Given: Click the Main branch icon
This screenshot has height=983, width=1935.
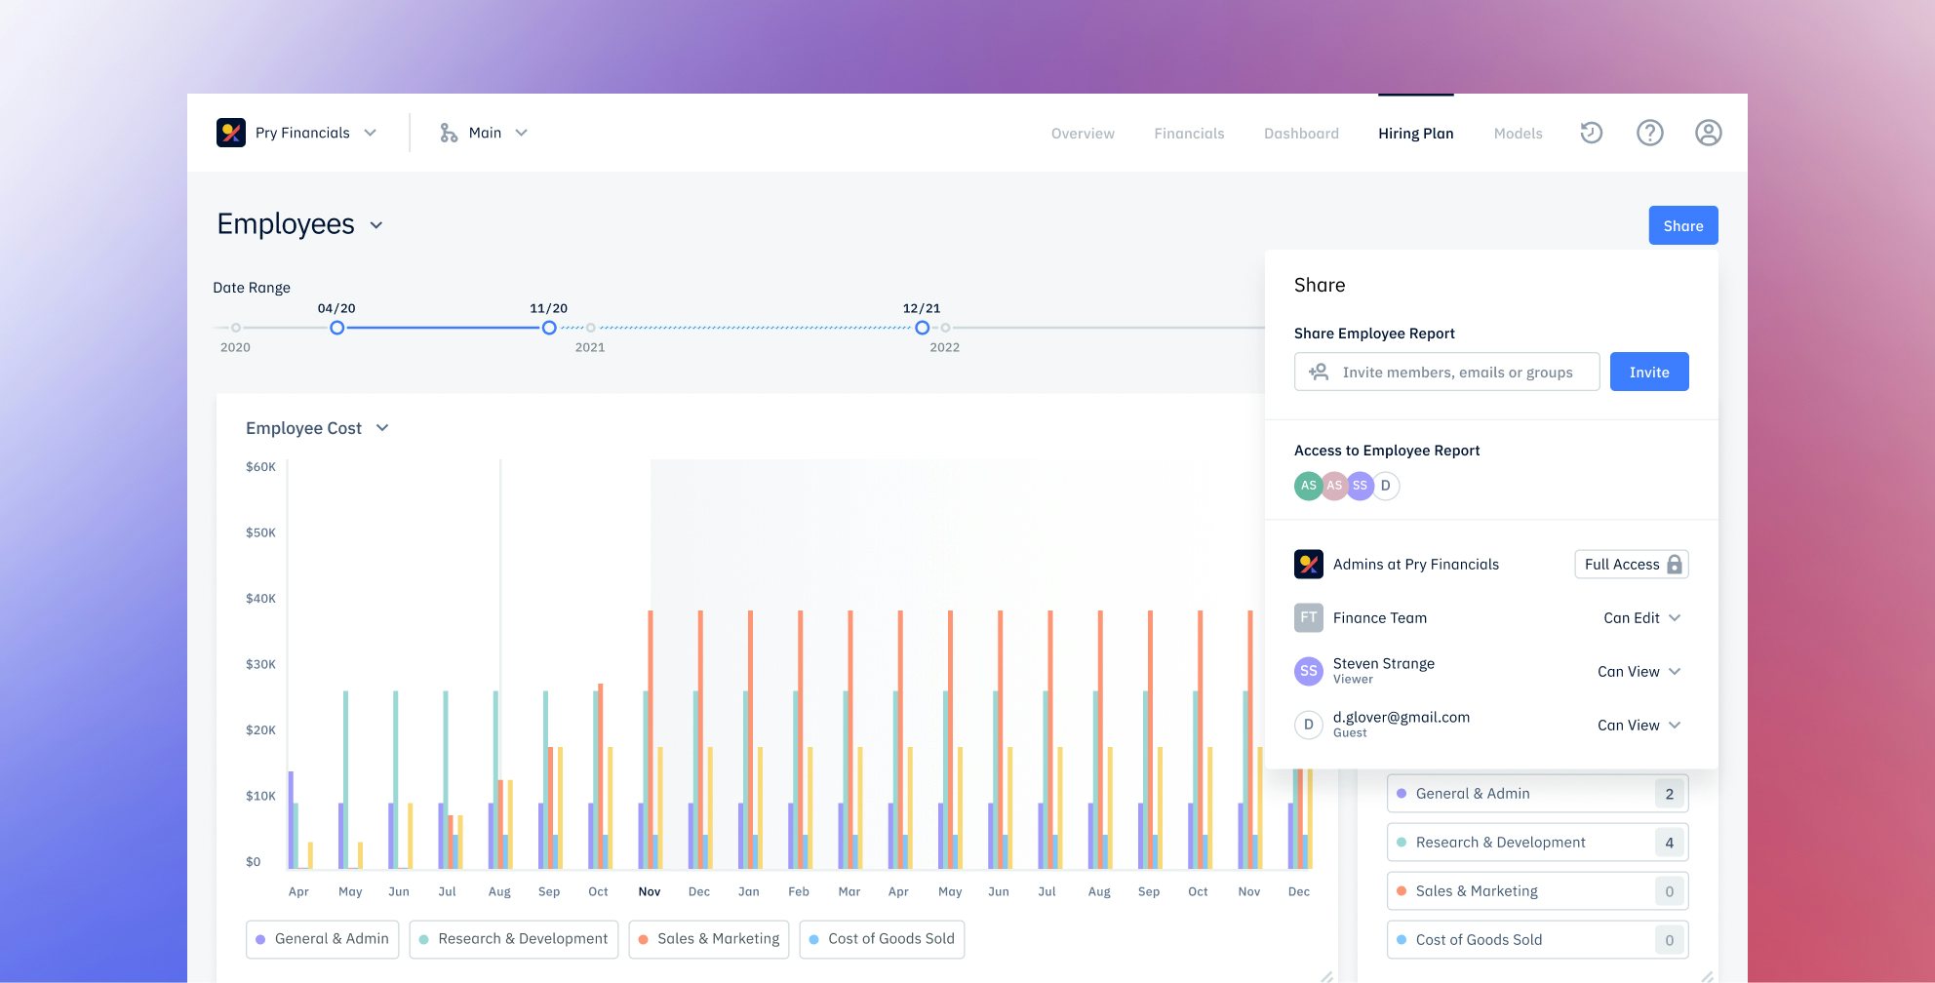Looking at the screenshot, I should coord(448,133).
